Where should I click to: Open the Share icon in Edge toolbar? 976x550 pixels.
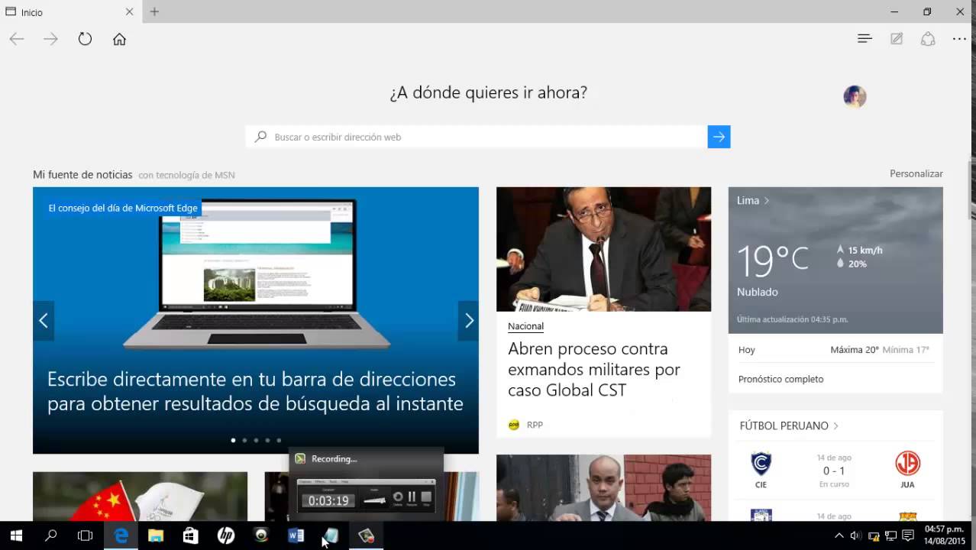coord(928,38)
